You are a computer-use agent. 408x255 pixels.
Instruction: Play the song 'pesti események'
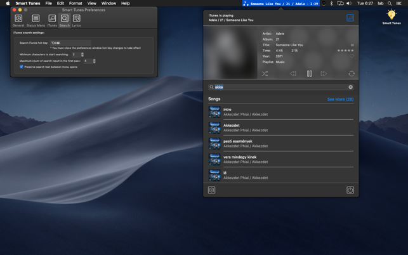tap(280, 143)
